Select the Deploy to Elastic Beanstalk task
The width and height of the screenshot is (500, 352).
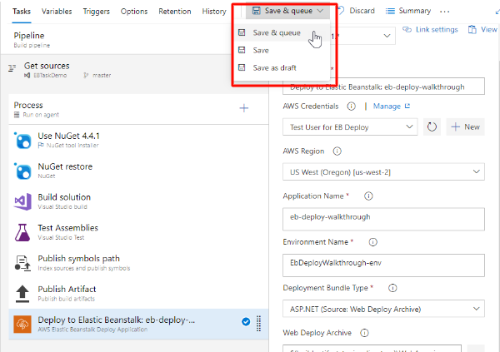pos(138,324)
